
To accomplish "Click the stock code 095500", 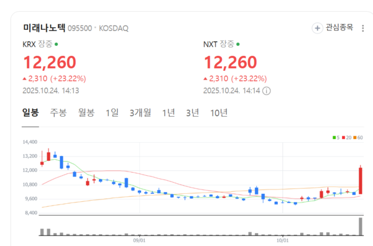I will [x=80, y=29].
